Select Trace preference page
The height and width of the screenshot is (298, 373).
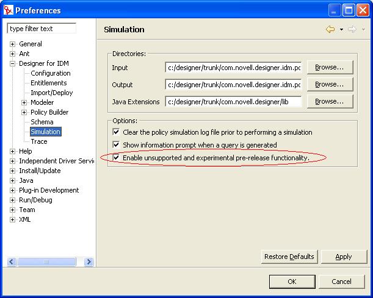pos(39,141)
